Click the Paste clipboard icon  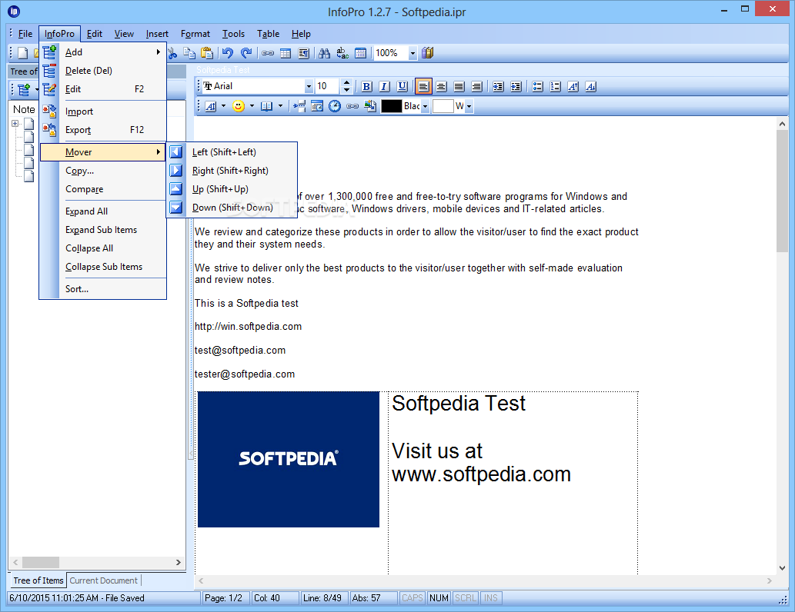[x=206, y=53]
